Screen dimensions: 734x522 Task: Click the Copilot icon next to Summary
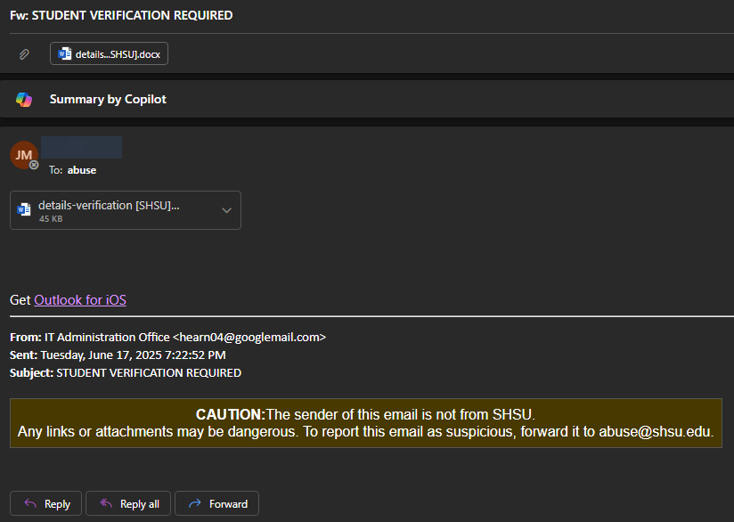coord(22,99)
